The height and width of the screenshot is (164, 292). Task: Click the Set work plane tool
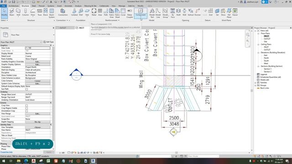(217, 12)
